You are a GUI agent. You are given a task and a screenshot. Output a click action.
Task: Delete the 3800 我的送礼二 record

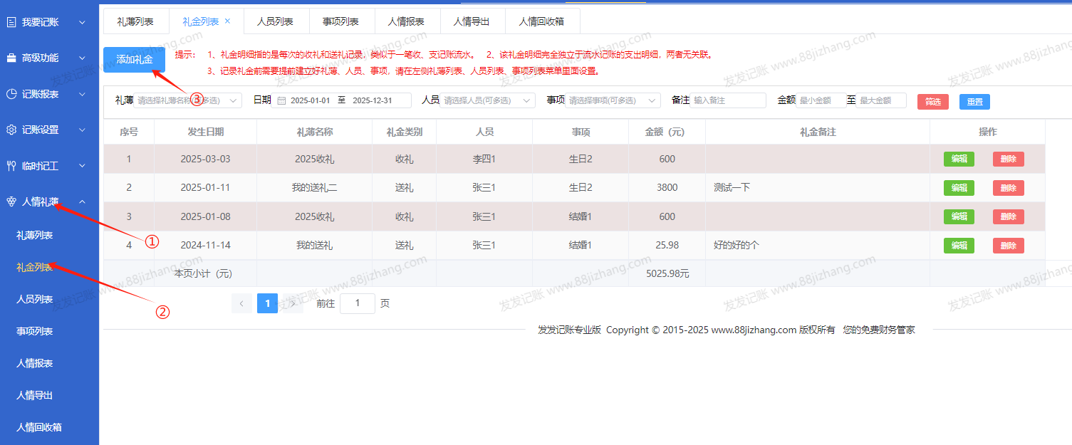1009,188
